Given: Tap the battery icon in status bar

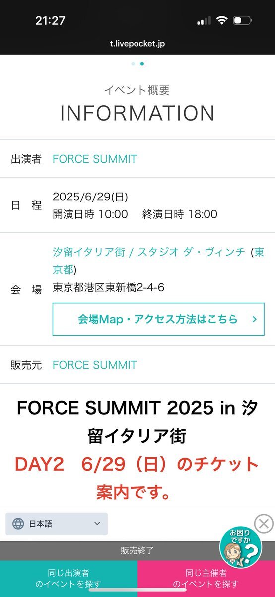Looking at the screenshot, I should pos(243,21).
